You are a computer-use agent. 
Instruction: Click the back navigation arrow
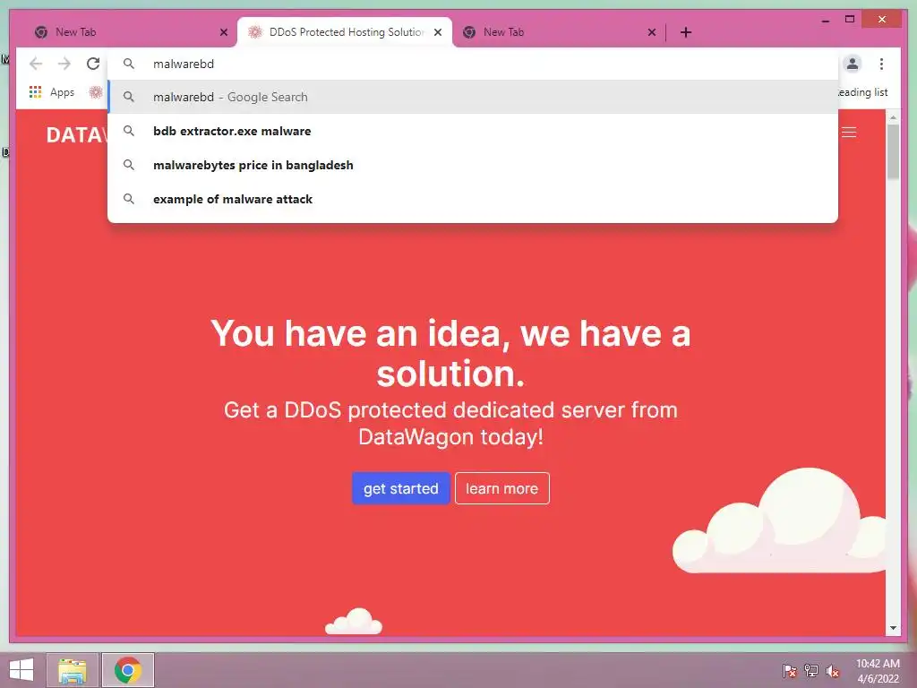tap(36, 64)
